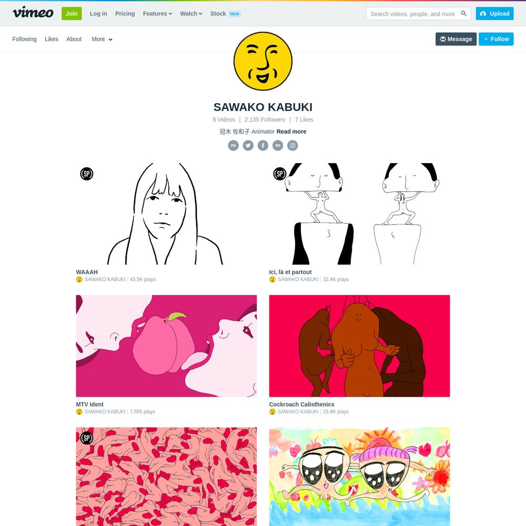Screen dimensions: 526x526
Task: Focus the search videos input field
Action: (412, 14)
